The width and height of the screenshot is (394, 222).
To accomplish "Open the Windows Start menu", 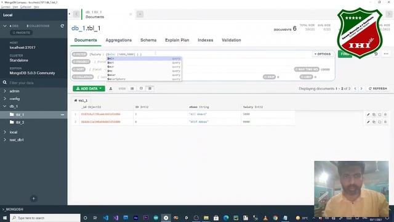I will (4, 218).
